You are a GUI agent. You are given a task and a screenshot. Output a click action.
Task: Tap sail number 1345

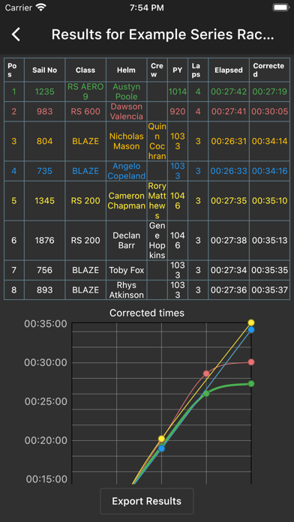click(x=44, y=201)
